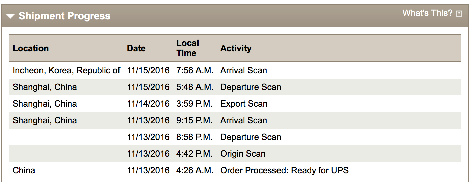Click the Incheon, Korea, Republic of location
Viewport: 474px width, 182px height.
[x=67, y=70]
